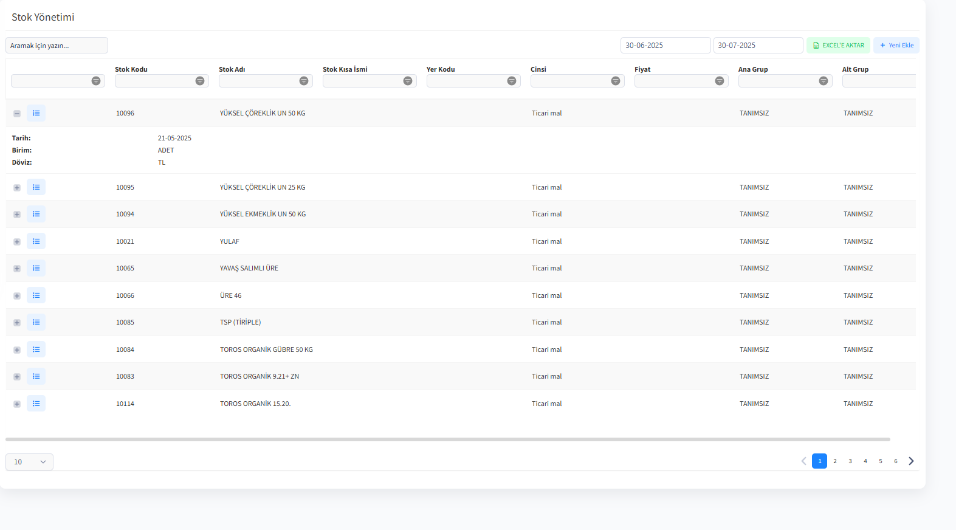Sort by the Stok Kodu column header
Image resolution: width=956 pixels, height=530 pixels.
click(x=131, y=69)
